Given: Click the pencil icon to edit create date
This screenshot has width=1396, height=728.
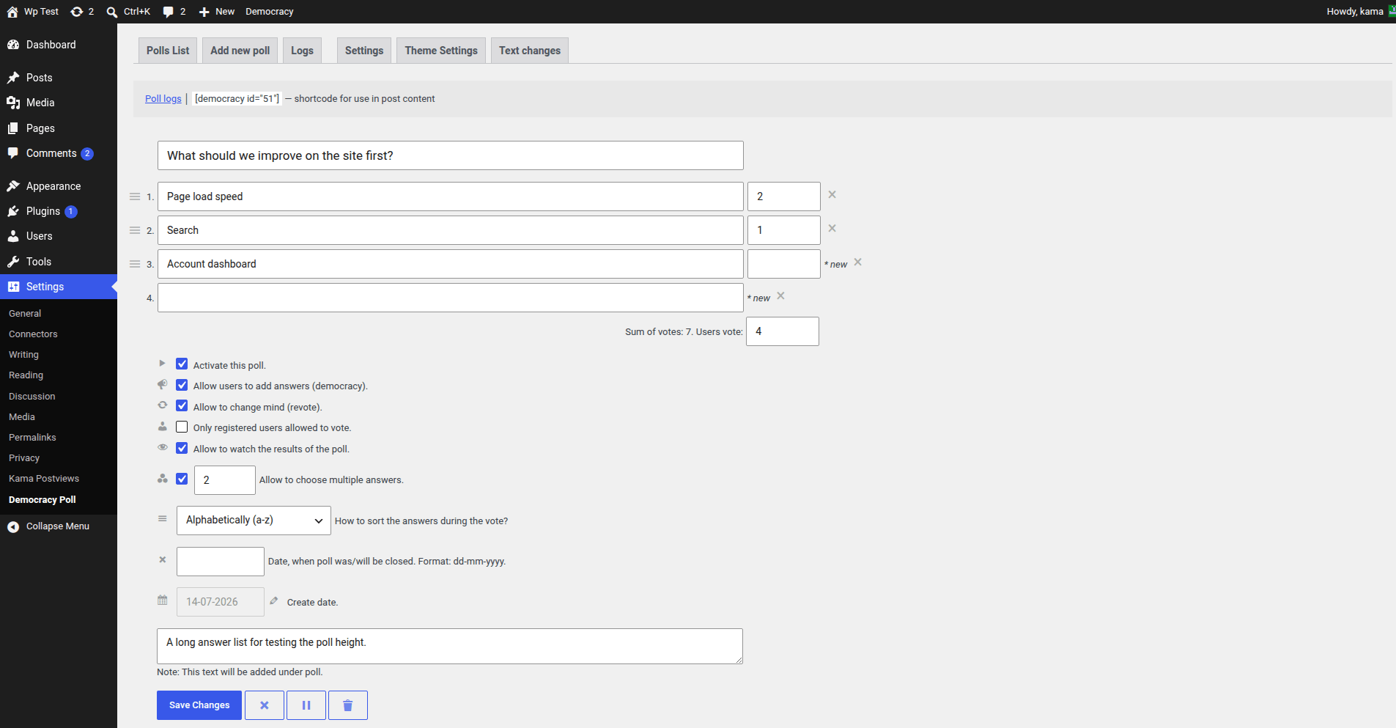Looking at the screenshot, I should (274, 600).
